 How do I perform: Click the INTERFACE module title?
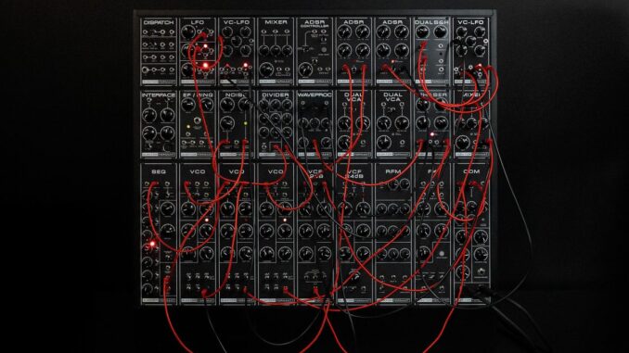[159, 95]
